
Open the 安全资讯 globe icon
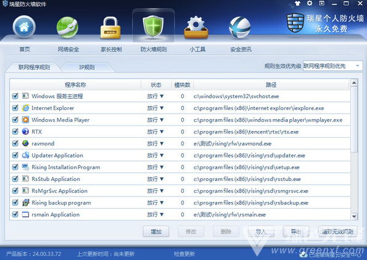click(x=240, y=27)
